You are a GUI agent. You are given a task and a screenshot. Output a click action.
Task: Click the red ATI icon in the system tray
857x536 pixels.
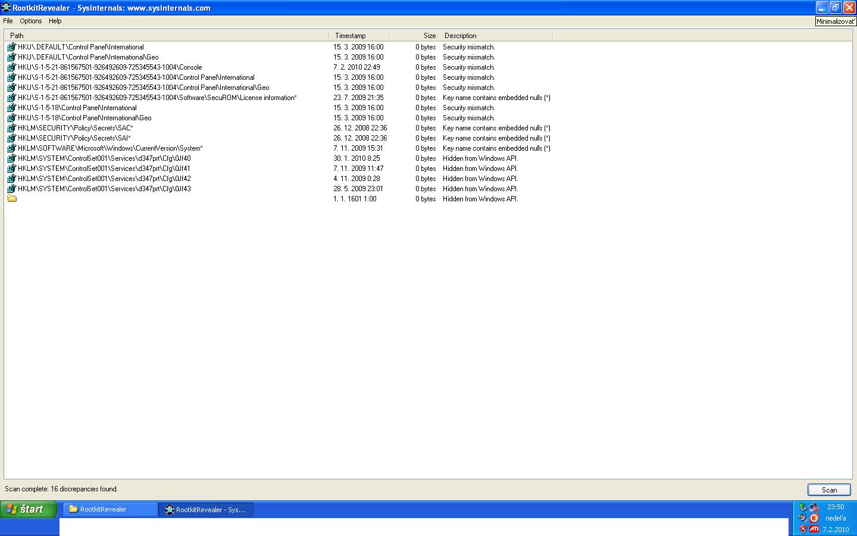[x=814, y=529]
